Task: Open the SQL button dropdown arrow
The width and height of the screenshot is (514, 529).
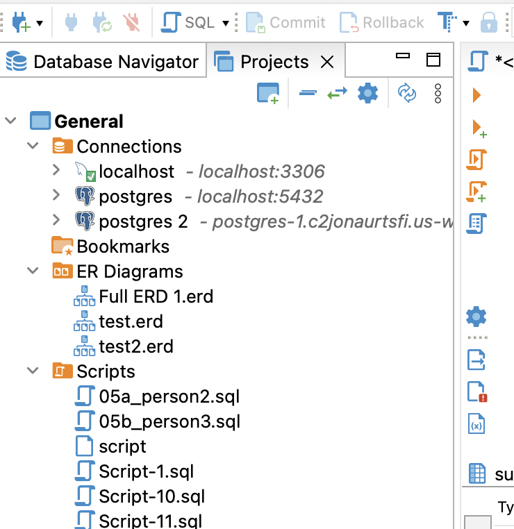Action: point(226,23)
